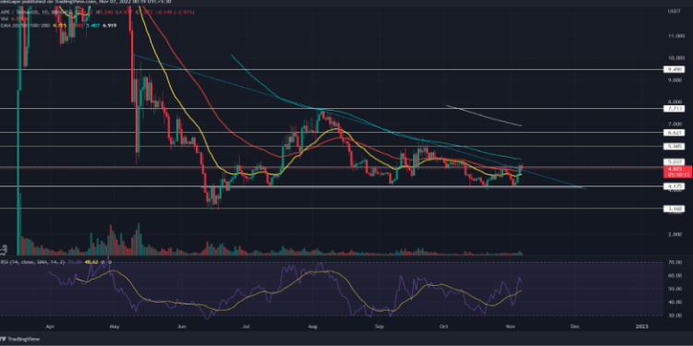Click the Dec label on time axis
Viewport: 693px width, 346px height.
pos(575,326)
